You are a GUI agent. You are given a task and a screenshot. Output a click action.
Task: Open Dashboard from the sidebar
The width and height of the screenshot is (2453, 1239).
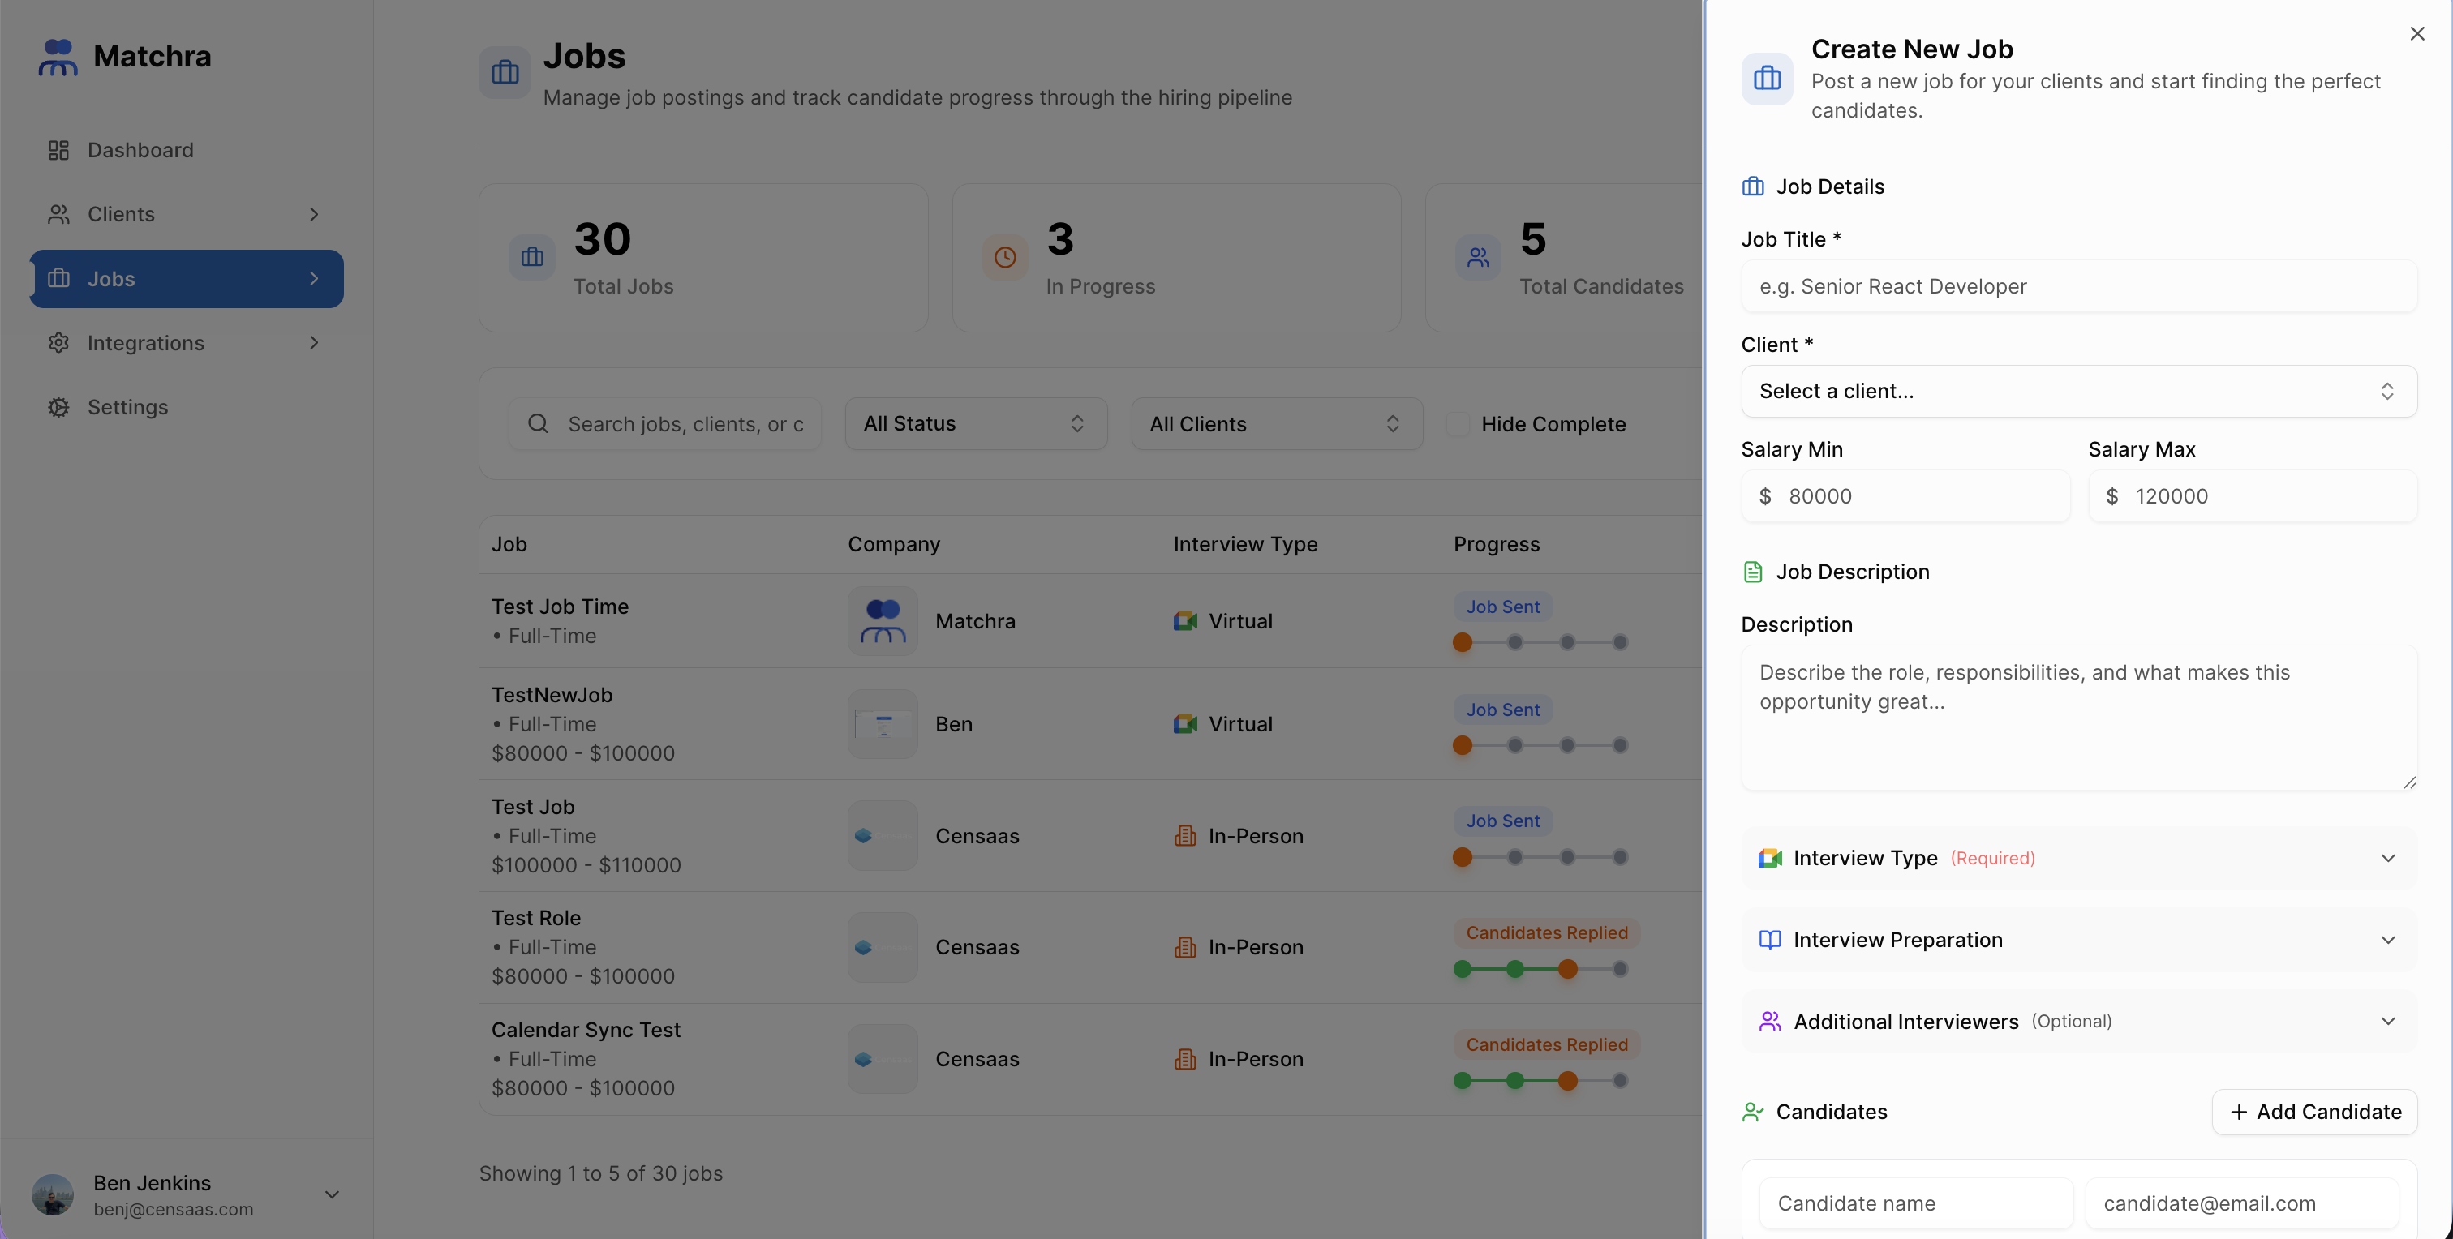[x=140, y=150]
